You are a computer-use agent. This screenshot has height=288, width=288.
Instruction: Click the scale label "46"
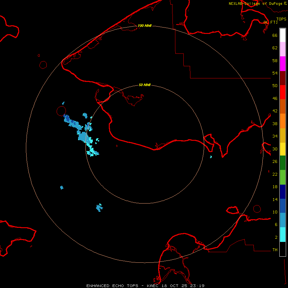(x=275, y=98)
